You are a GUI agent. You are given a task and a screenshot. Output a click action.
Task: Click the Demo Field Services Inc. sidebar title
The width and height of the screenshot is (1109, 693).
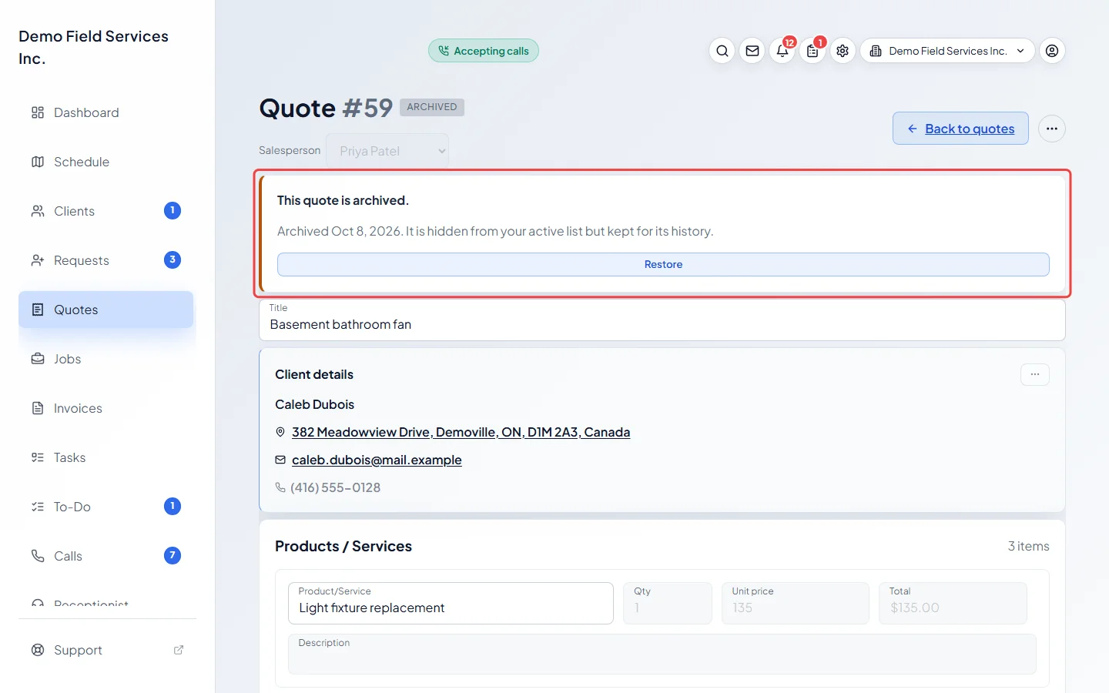(93, 47)
